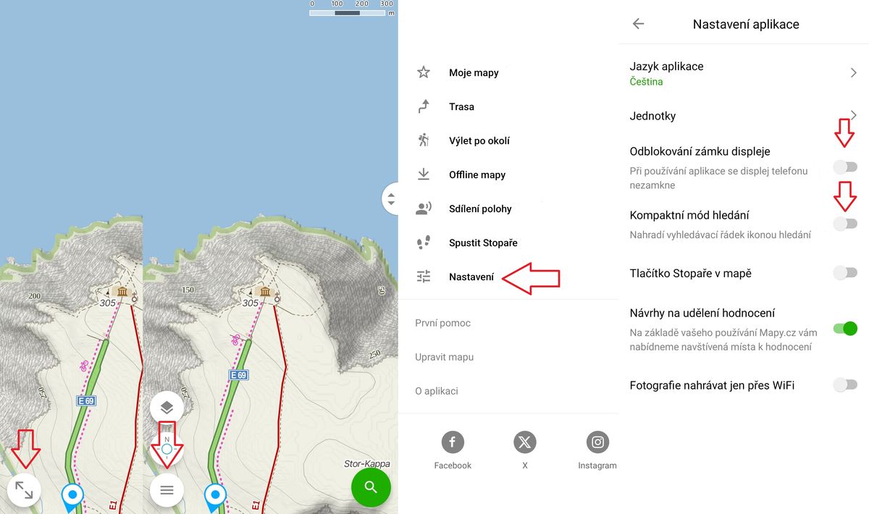Turn on Kompaktní mód hledání switch
The height and width of the screenshot is (514, 869).
pyautogui.click(x=845, y=223)
